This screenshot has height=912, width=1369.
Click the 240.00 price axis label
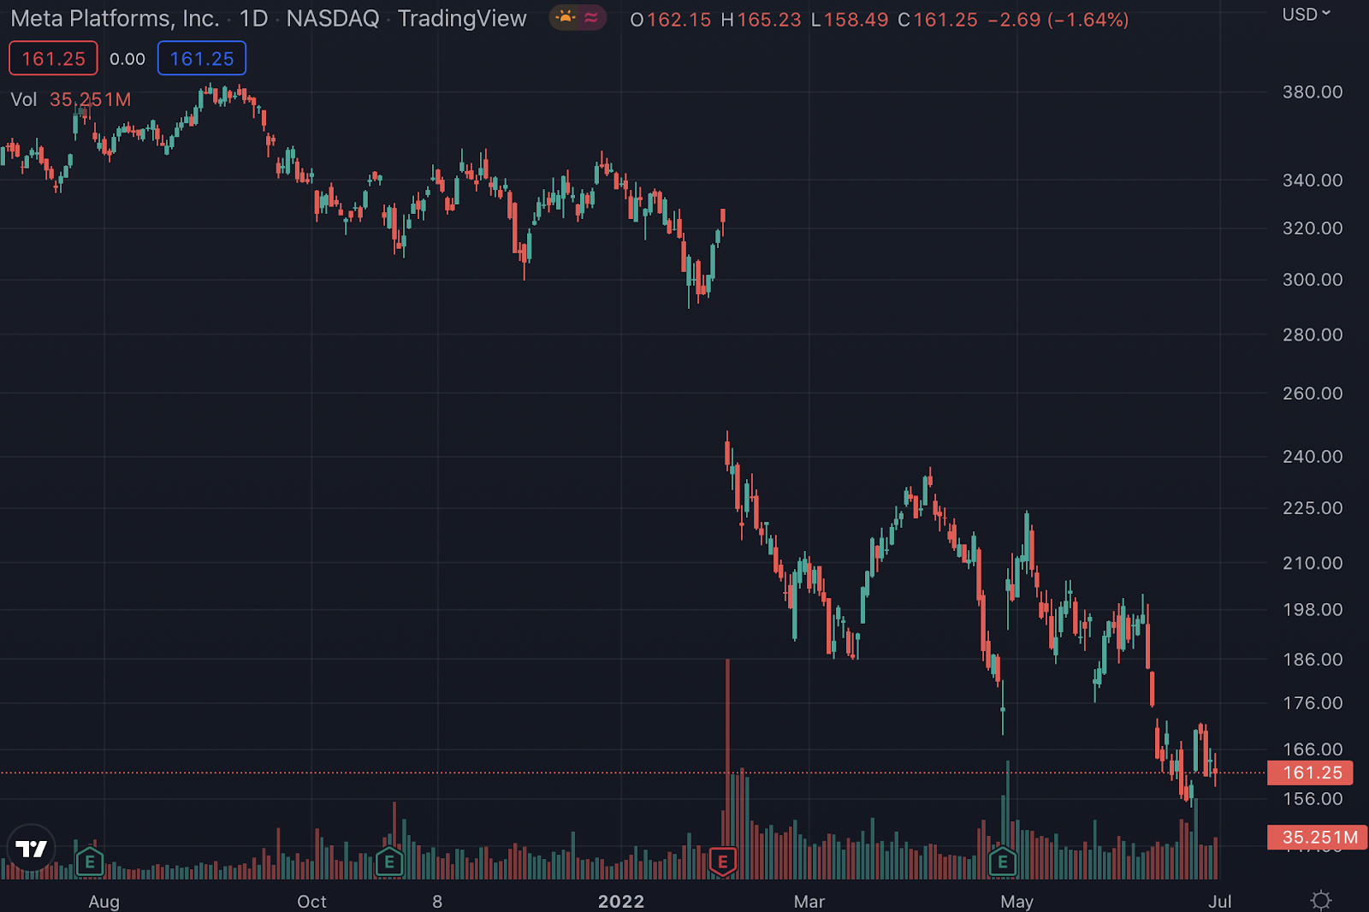pos(1313,456)
